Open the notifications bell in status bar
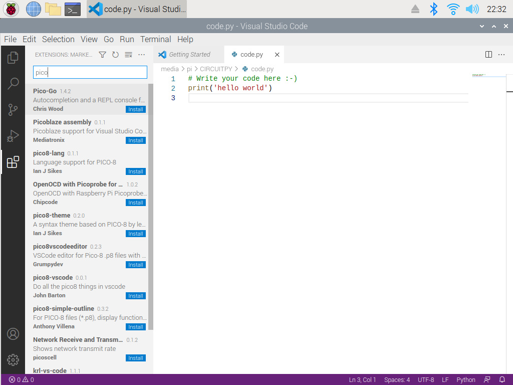 tap(502, 380)
